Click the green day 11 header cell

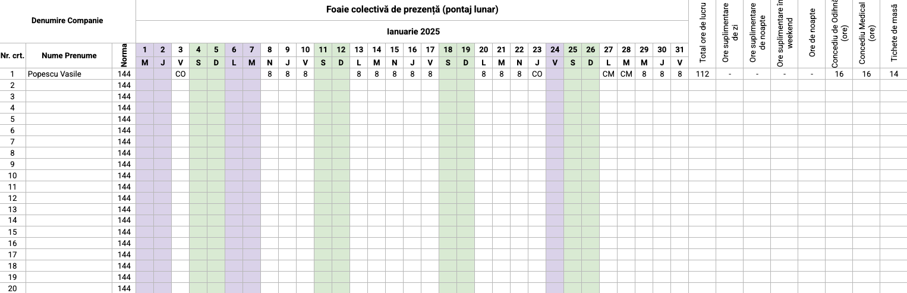(323, 50)
